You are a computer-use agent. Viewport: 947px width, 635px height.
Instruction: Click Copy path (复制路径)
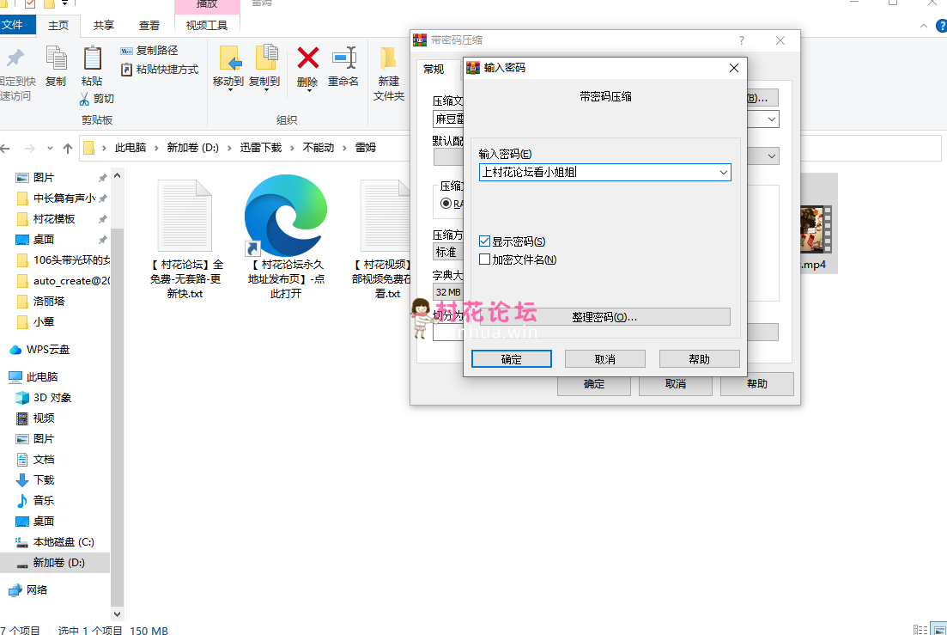(149, 51)
